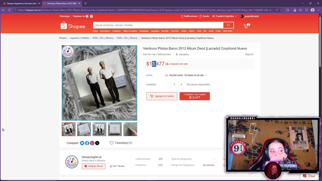Screen dimensions: 322x181
Task: Click the Shopee logo in header
Action: [x=73, y=26]
